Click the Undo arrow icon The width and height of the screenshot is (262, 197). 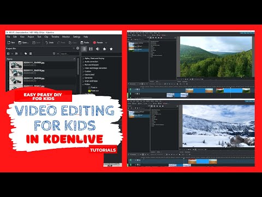click(x=47, y=43)
